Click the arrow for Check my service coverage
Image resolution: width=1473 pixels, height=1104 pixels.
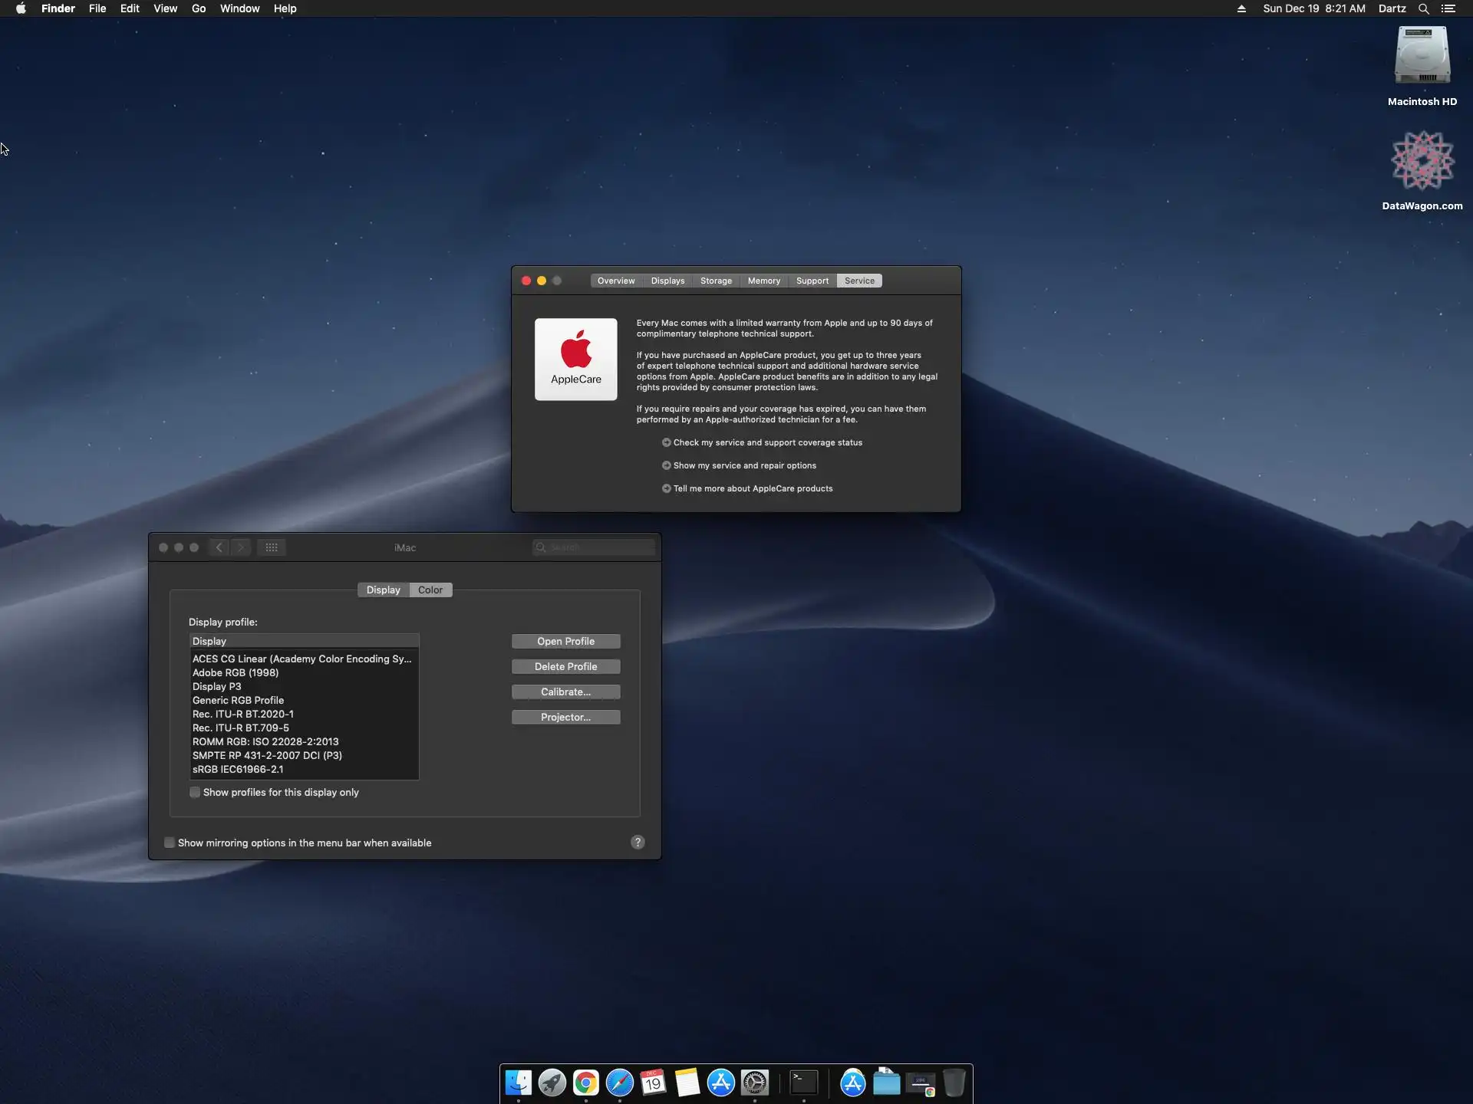666,442
